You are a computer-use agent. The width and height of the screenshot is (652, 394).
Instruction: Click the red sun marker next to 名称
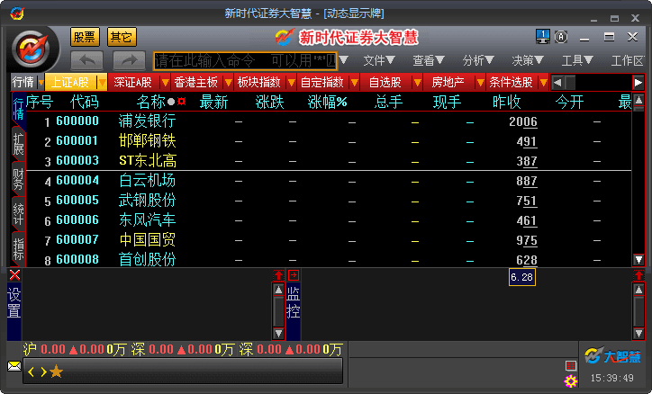tap(181, 102)
